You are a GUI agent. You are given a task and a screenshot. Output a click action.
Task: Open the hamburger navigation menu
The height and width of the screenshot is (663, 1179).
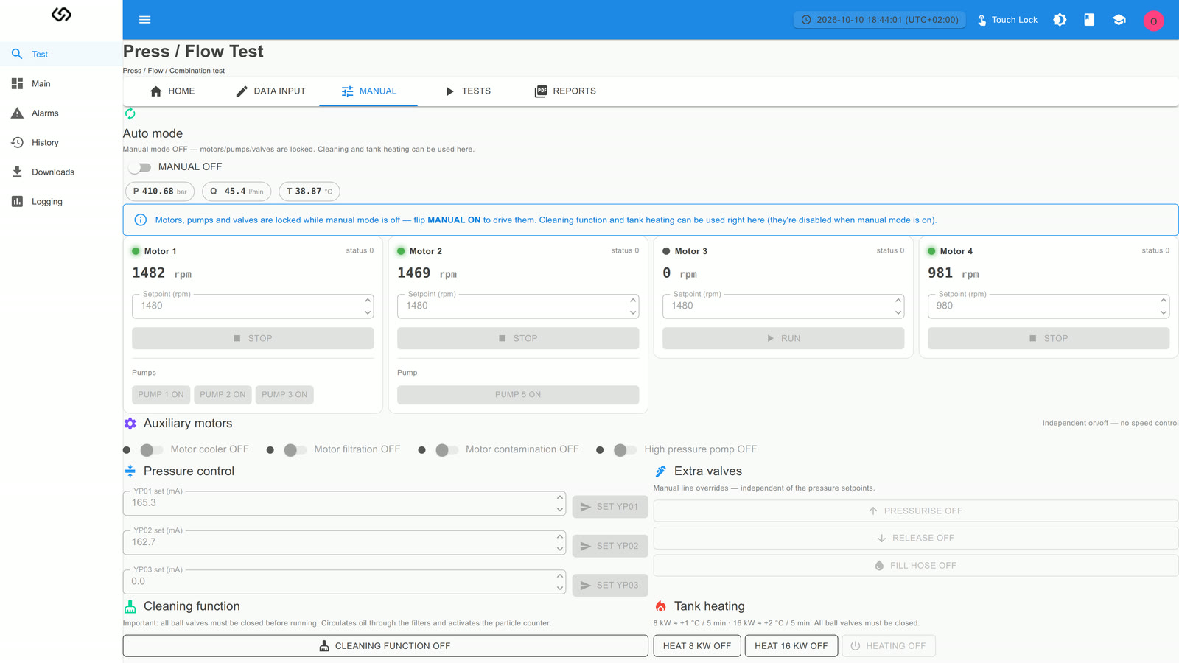tap(145, 20)
